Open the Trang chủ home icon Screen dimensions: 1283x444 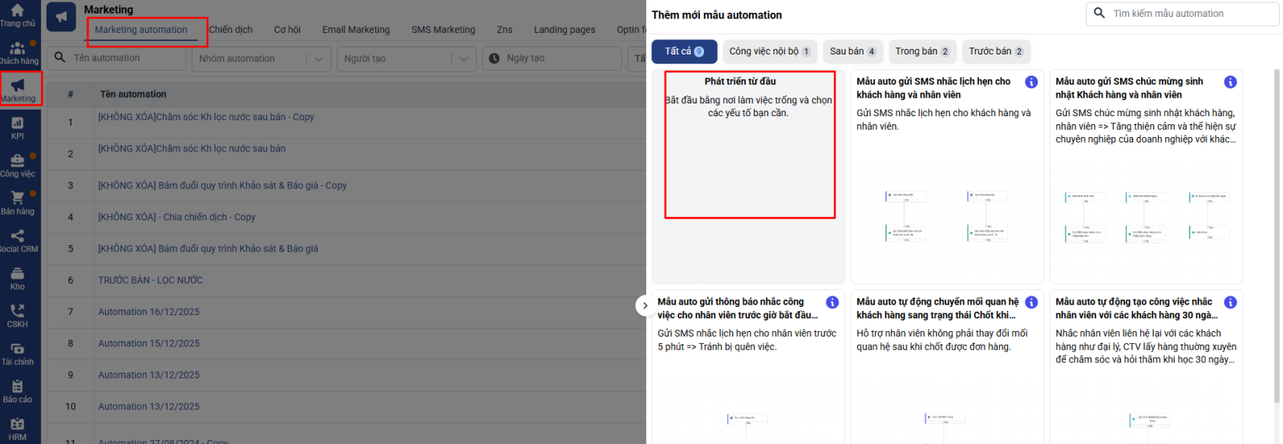(18, 14)
